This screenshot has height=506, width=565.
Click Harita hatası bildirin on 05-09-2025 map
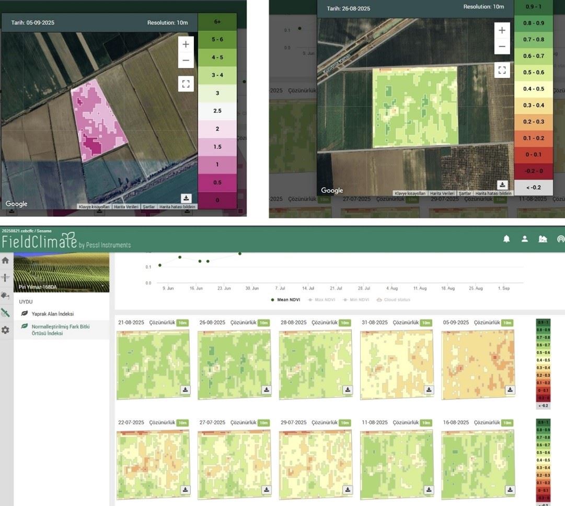[x=177, y=207]
